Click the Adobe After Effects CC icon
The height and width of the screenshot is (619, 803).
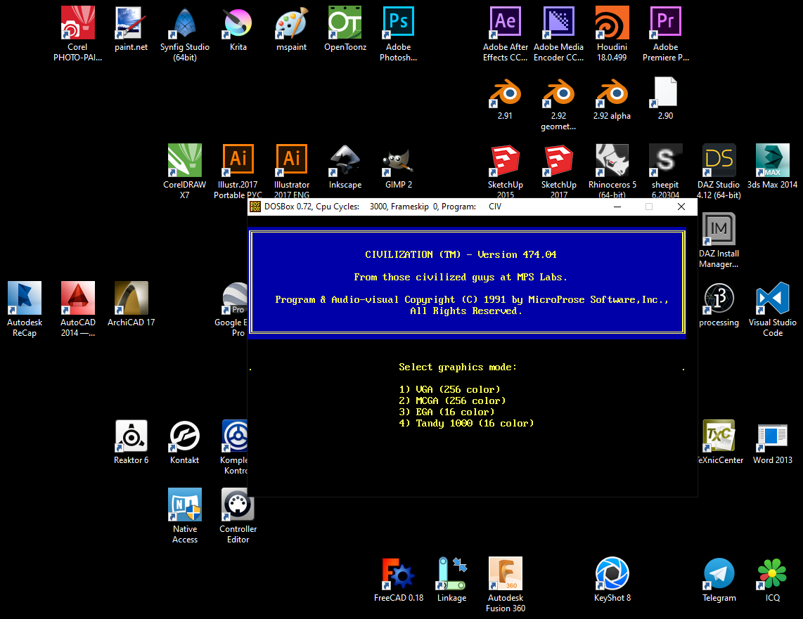[x=505, y=23]
